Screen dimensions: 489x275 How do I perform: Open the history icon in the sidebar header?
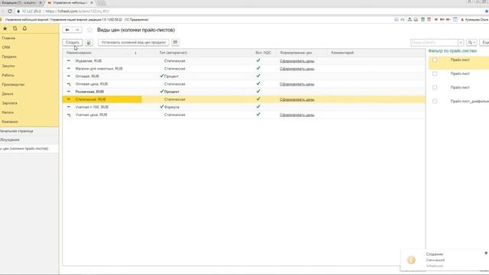click(15, 28)
